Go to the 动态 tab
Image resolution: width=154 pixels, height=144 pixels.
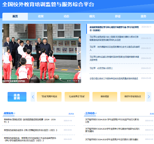tap(66, 17)
